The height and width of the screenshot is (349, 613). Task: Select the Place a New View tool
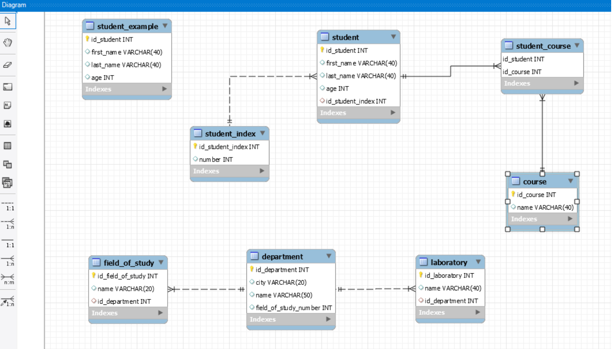tap(8, 164)
